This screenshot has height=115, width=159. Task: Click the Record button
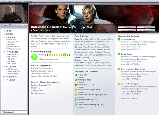pyautogui.click(x=127, y=27)
